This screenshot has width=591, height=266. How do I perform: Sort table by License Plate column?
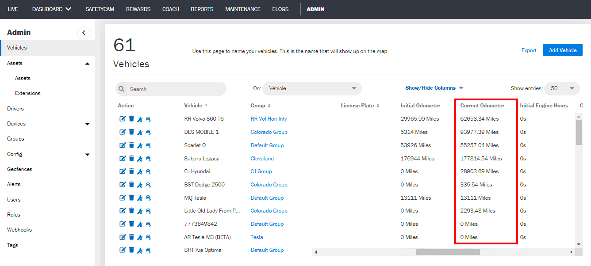click(x=360, y=106)
